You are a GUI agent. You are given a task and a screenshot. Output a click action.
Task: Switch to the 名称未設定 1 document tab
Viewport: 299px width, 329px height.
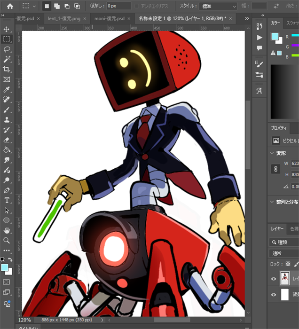182,18
